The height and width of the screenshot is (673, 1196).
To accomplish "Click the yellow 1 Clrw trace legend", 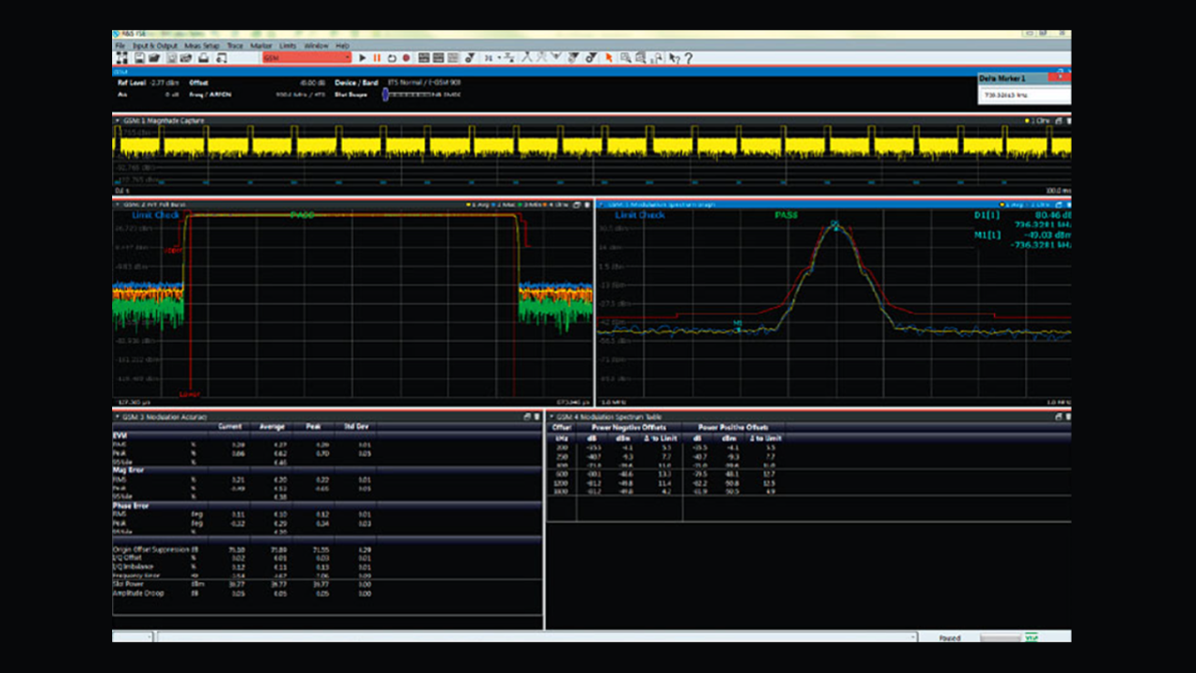I will pos(1038,121).
